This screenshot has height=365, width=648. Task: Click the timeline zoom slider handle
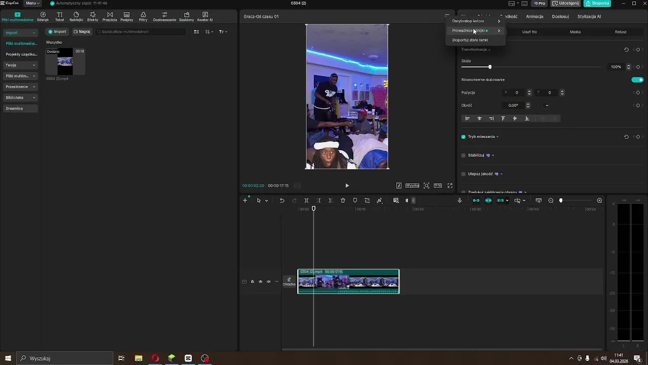pos(560,200)
